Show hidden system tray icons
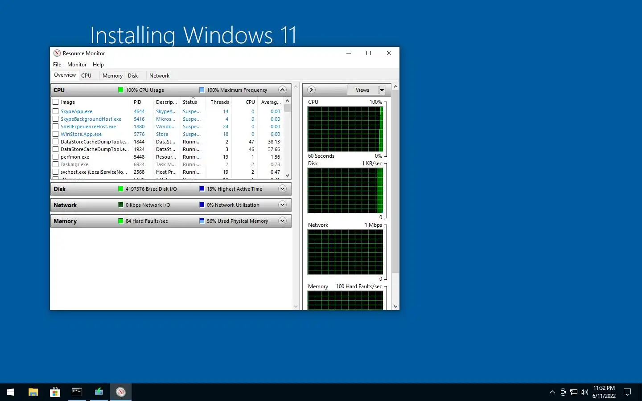Viewport: 642px width, 401px height. point(552,392)
